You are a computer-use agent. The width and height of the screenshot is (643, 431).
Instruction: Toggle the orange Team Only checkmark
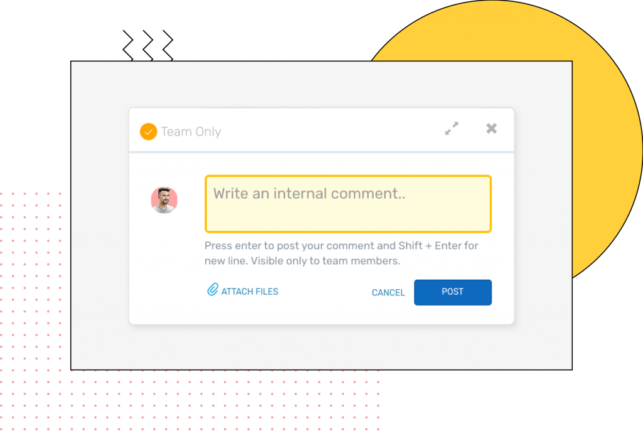coord(148,132)
